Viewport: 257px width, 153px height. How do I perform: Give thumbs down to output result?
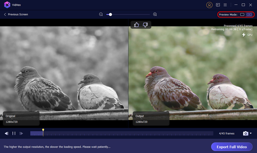(x=145, y=25)
